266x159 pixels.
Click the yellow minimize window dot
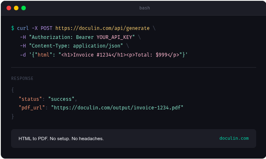16,8
